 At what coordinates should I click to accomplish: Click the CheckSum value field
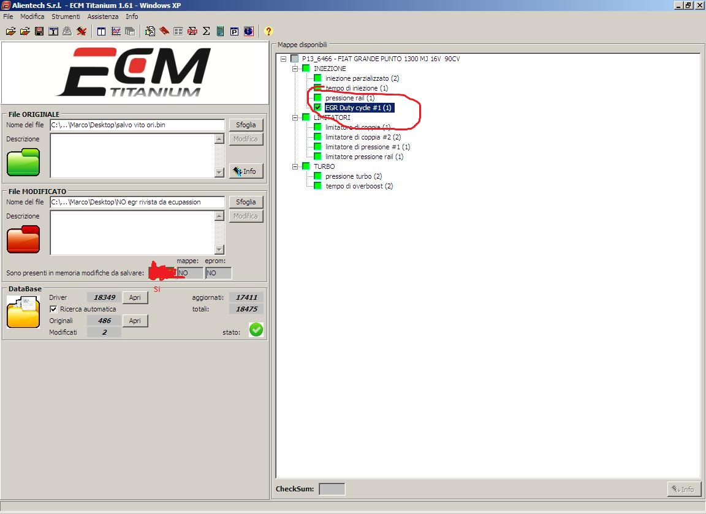[332, 489]
